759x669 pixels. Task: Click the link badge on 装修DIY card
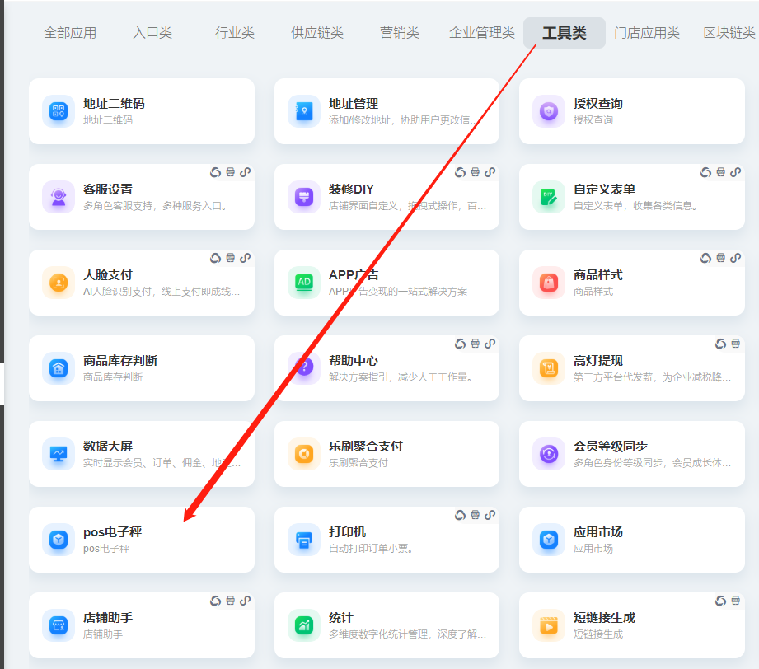(x=490, y=172)
